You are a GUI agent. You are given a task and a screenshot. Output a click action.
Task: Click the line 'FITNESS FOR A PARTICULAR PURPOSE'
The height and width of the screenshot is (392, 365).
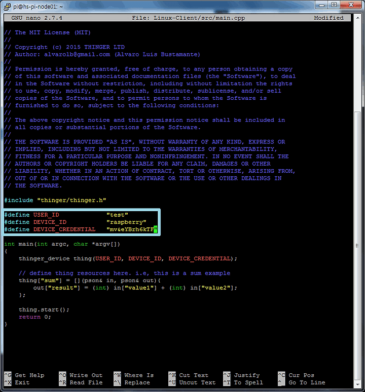pyautogui.click(x=147, y=156)
